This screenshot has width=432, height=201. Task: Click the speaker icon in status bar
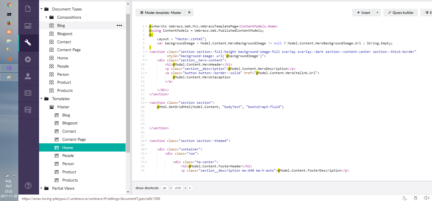[426, 198]
